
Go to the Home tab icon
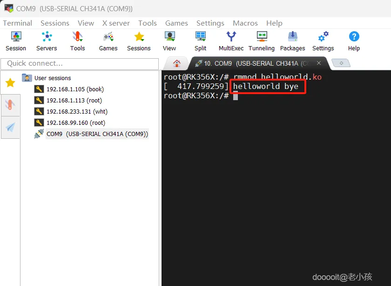click(x=177, y=63)
